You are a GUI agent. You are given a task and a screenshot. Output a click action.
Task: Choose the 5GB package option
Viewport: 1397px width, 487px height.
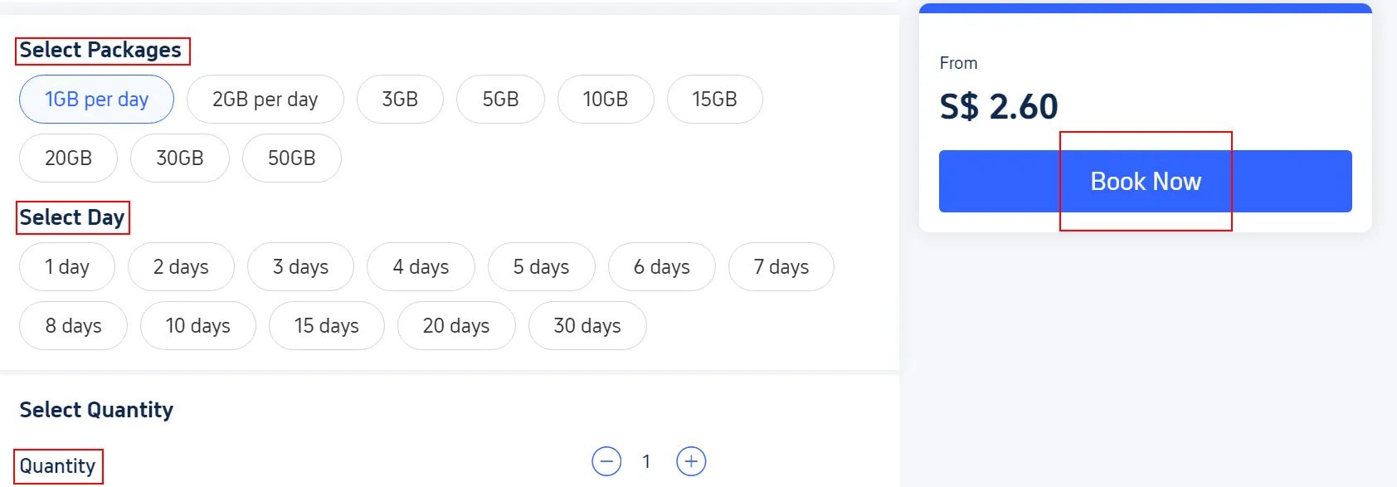[x=500, y=99]
